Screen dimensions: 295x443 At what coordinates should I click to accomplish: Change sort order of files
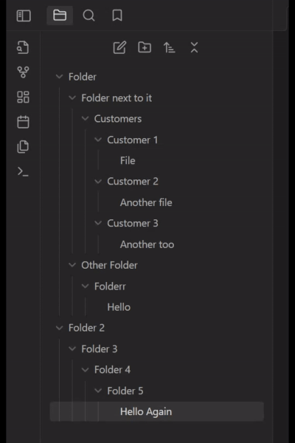click(169, 47)
